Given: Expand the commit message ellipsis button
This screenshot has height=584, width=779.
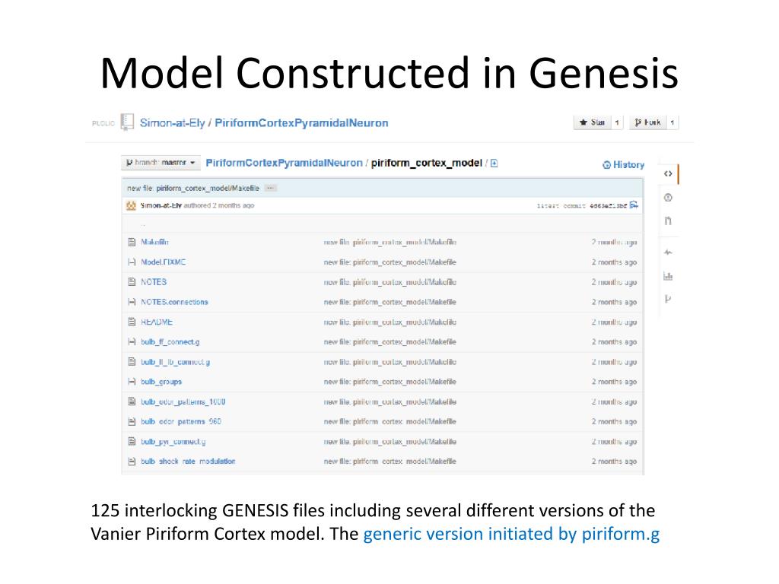Looking at the screenshot, I should (x=270, y=189).
